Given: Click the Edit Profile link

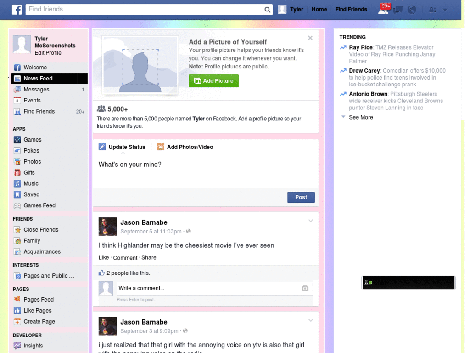Looking at the screenshot, I should tap(48, 53).
